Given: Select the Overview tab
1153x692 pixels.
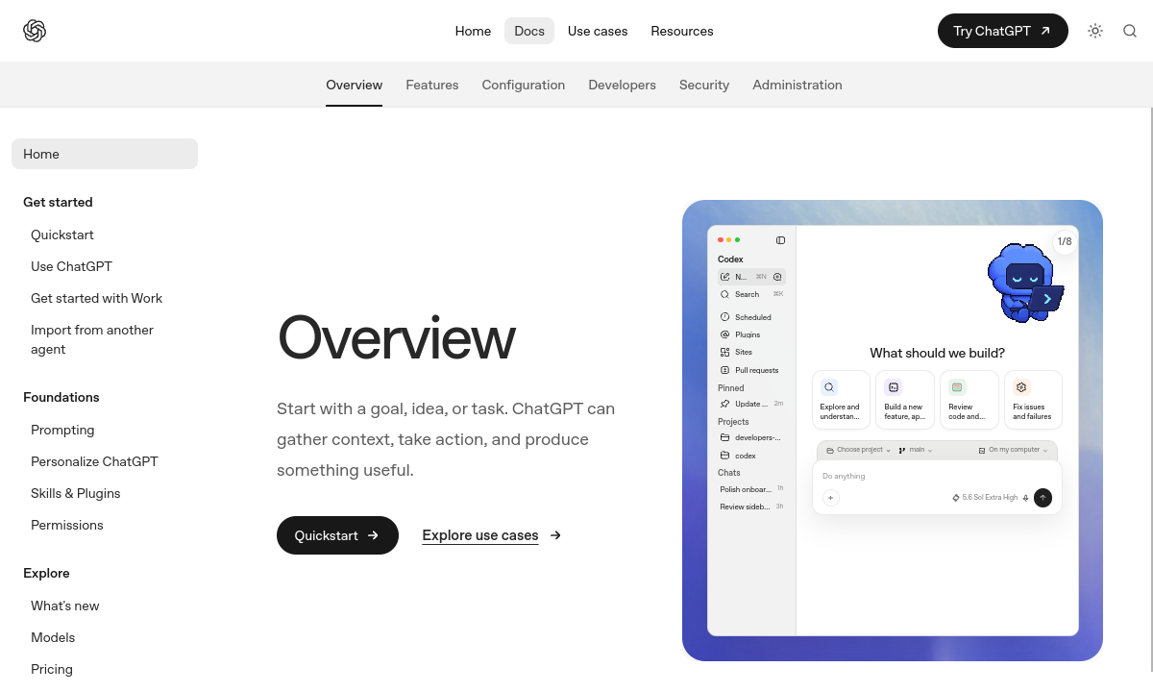Looking at the screenshot, I should (x=355, y=85).
